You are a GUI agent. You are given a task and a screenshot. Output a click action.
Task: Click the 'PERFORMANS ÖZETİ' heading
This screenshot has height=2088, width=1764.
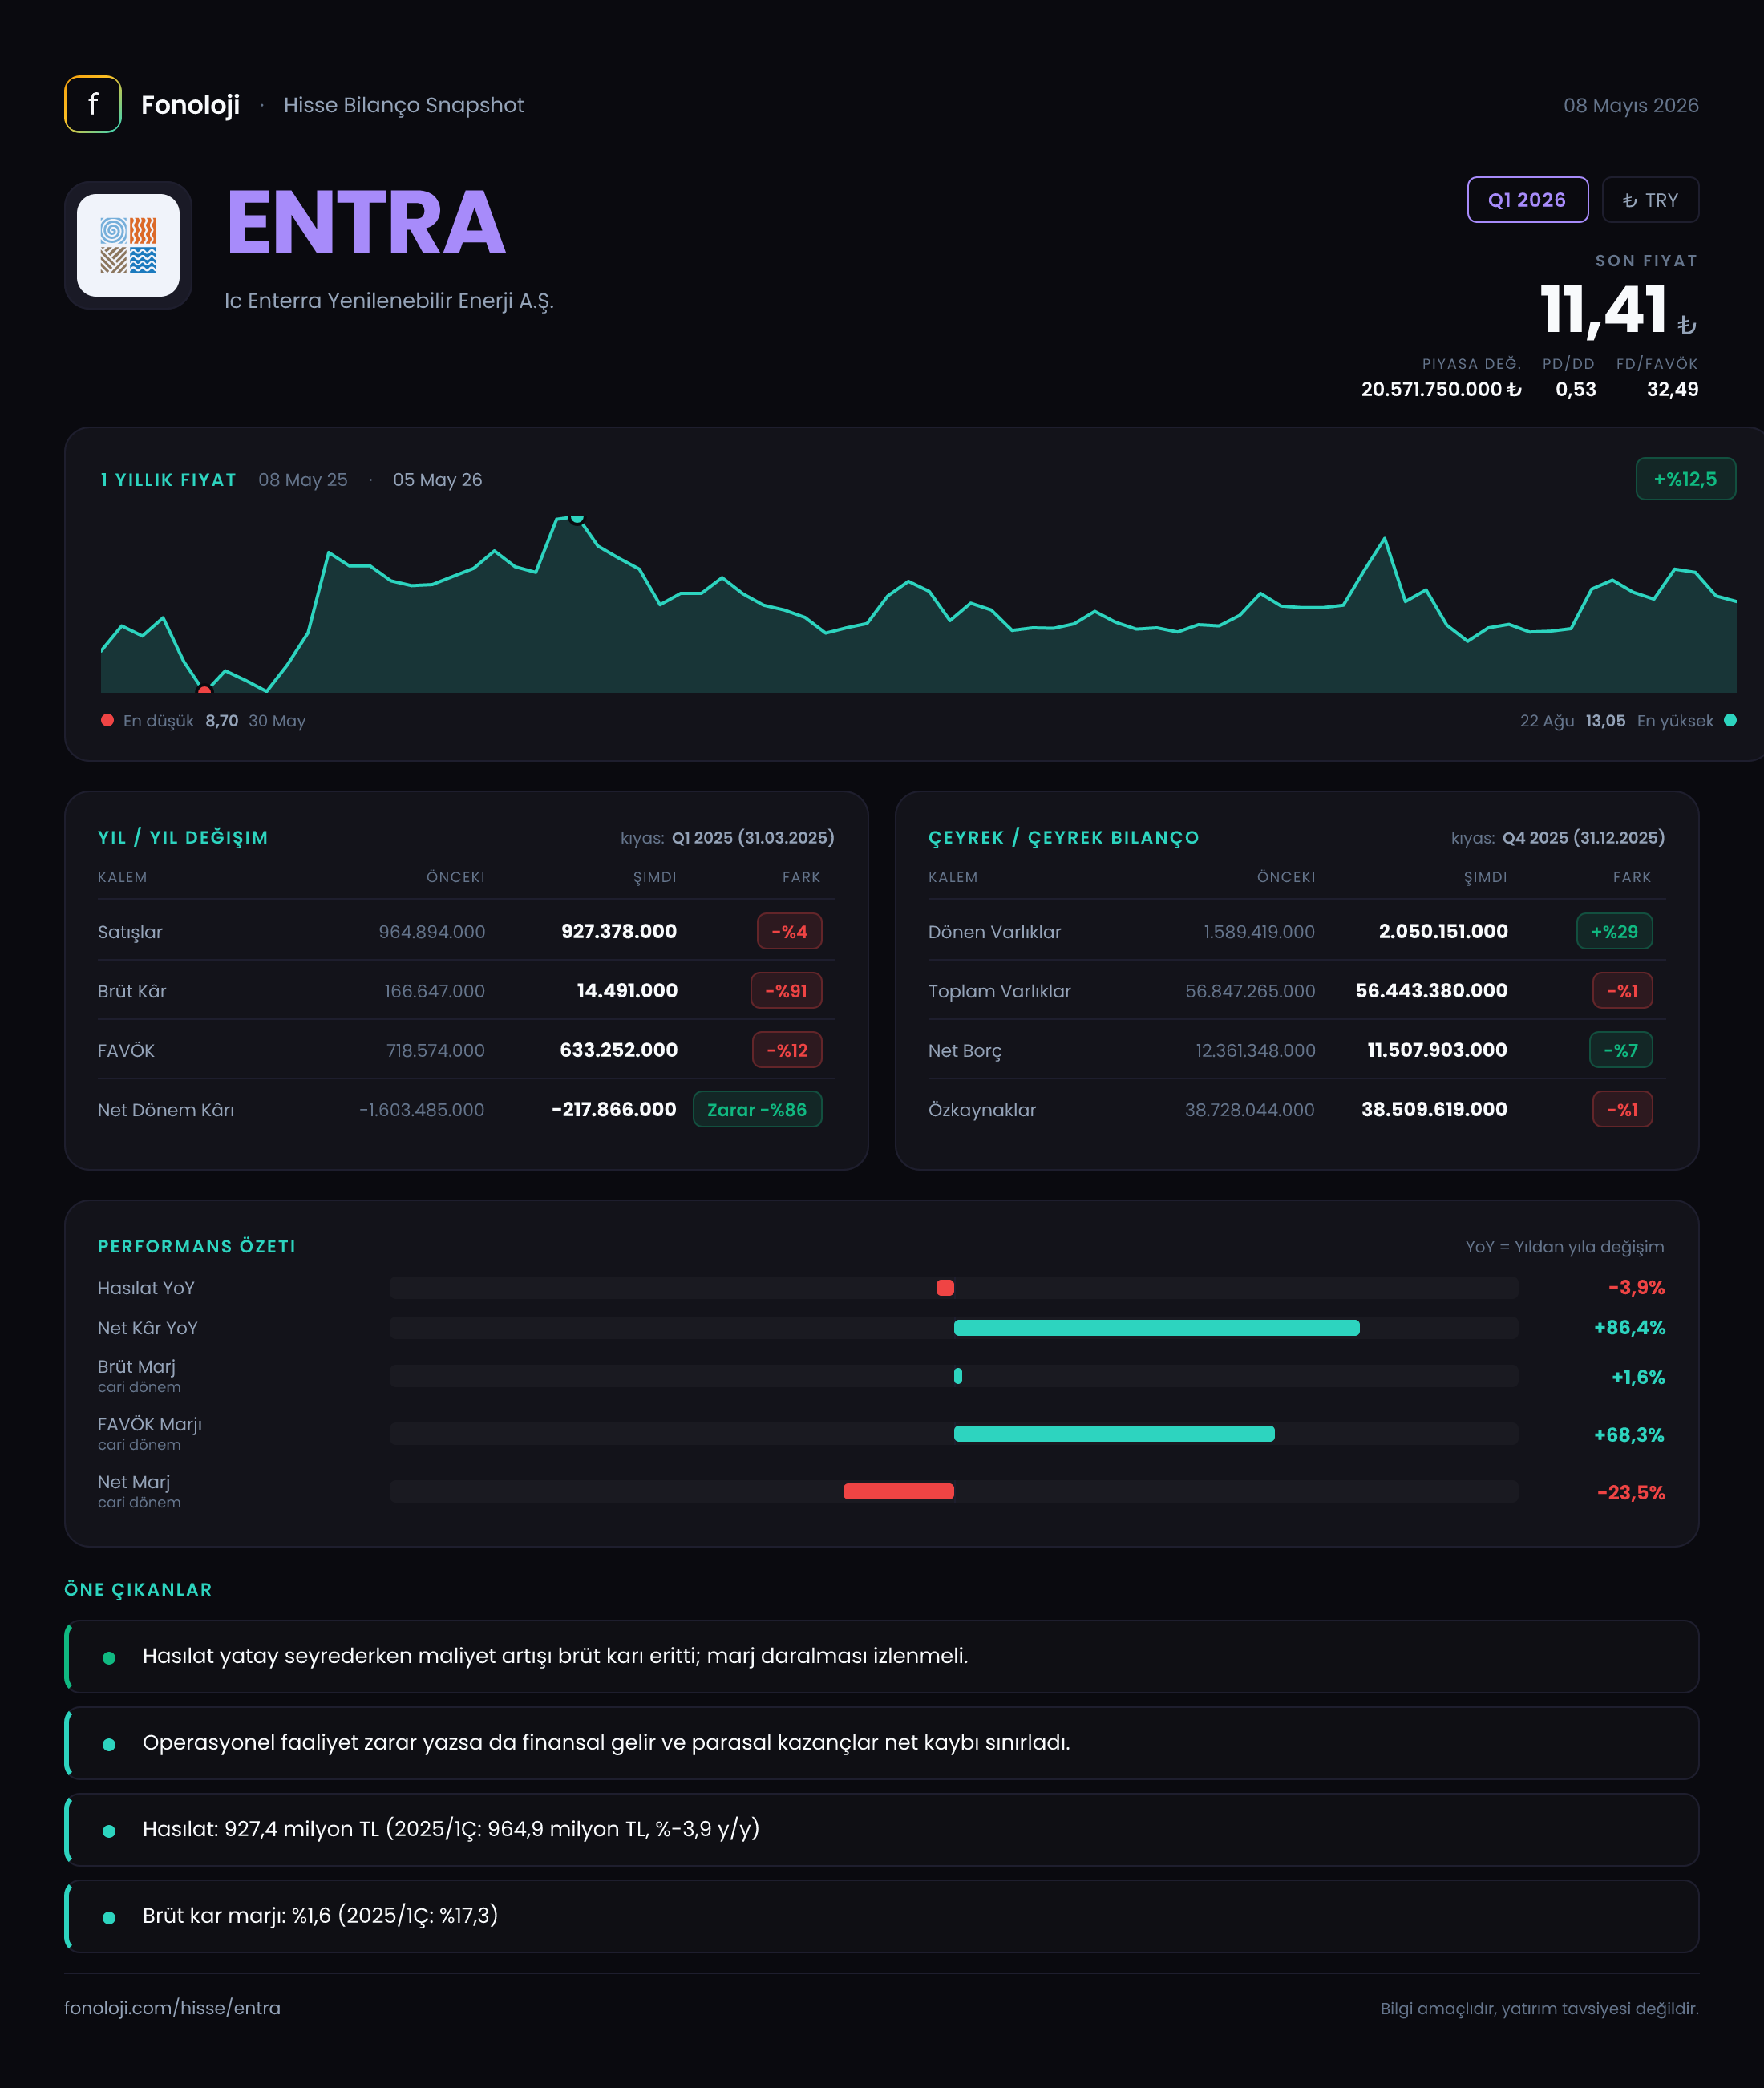pos(197,1246)
